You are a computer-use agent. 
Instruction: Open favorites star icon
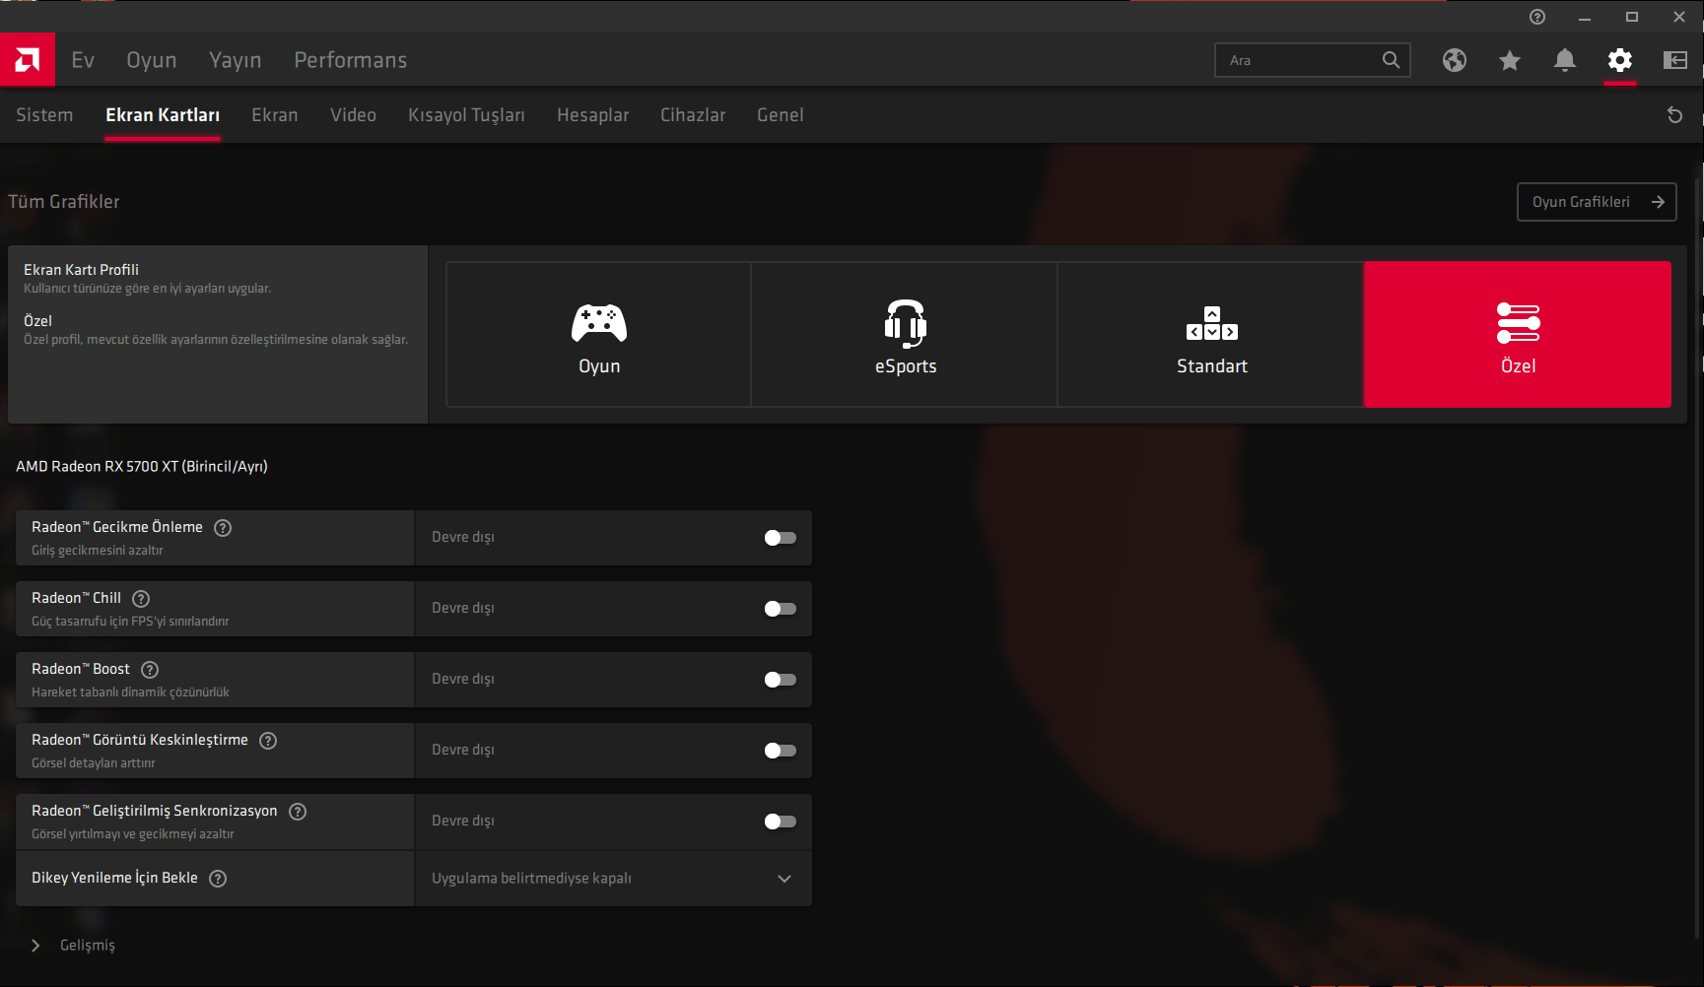(x=1510, y=60)
